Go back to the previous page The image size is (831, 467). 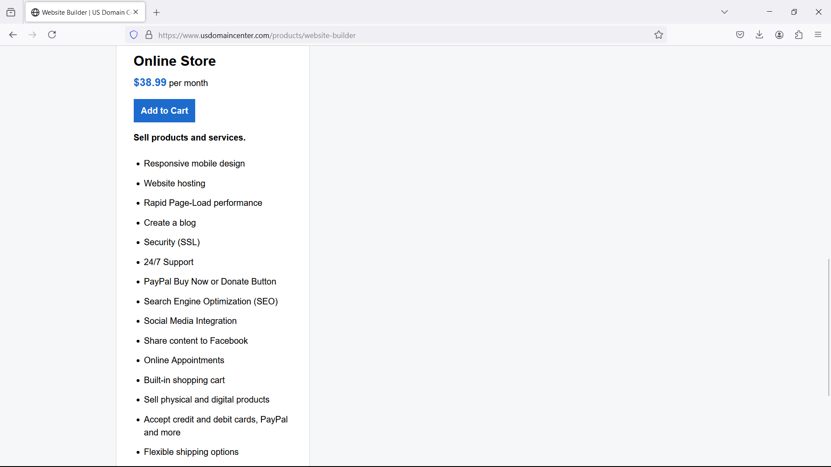coord(13,35)
